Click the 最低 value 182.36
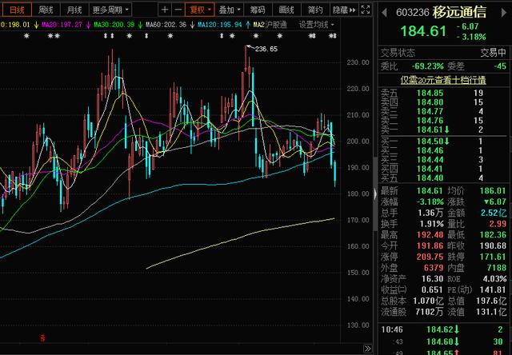512x355 pixels. 493,235
